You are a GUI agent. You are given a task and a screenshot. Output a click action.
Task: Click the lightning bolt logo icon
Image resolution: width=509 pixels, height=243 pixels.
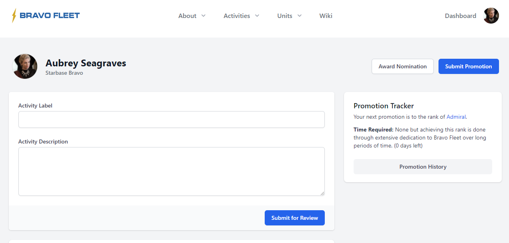14,16
